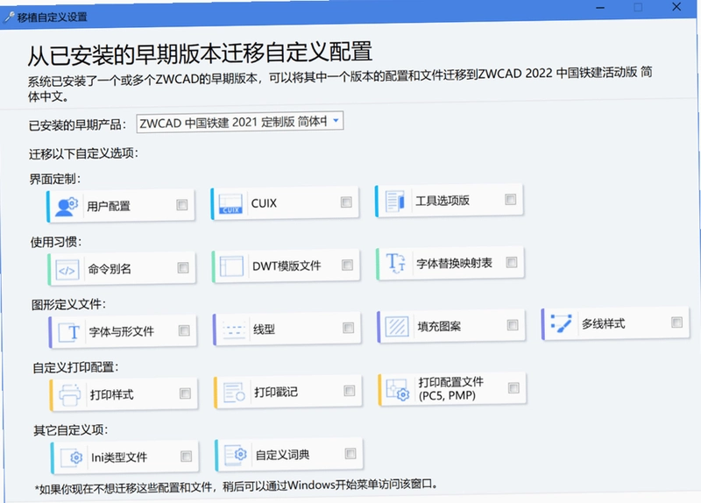Click the 字体与形文件 letter T icon
Image resolution: width=701 pixels, height=503 pixels.
[69, 332]
